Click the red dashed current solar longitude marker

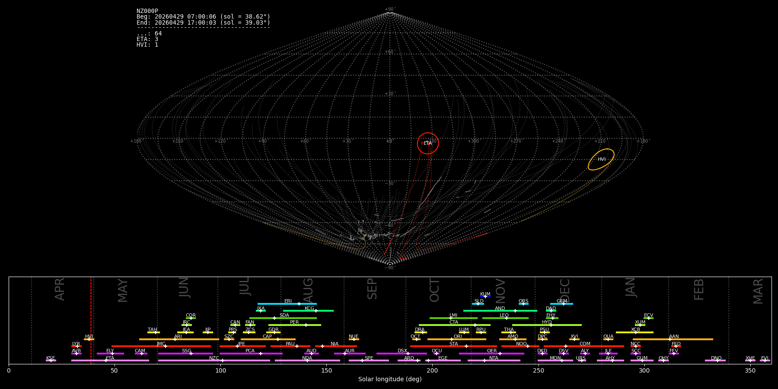point(91,320)
